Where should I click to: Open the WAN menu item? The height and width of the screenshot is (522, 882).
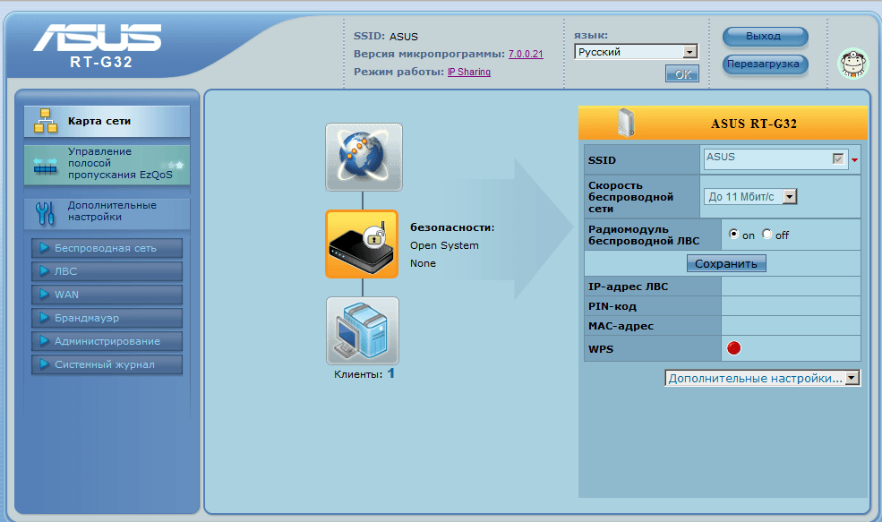click(107, 295)
